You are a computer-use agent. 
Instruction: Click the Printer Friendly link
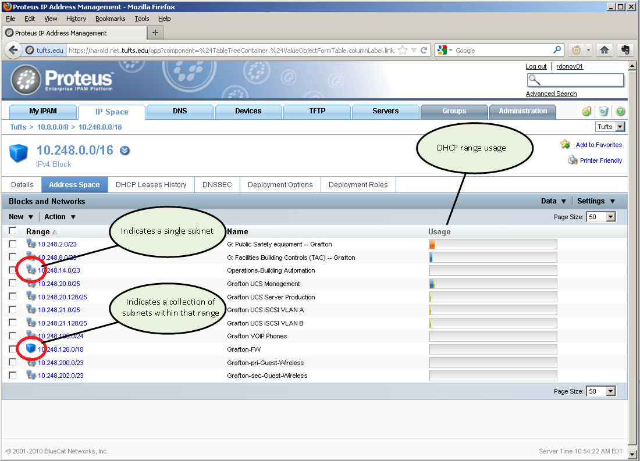(x=601, y=160)
